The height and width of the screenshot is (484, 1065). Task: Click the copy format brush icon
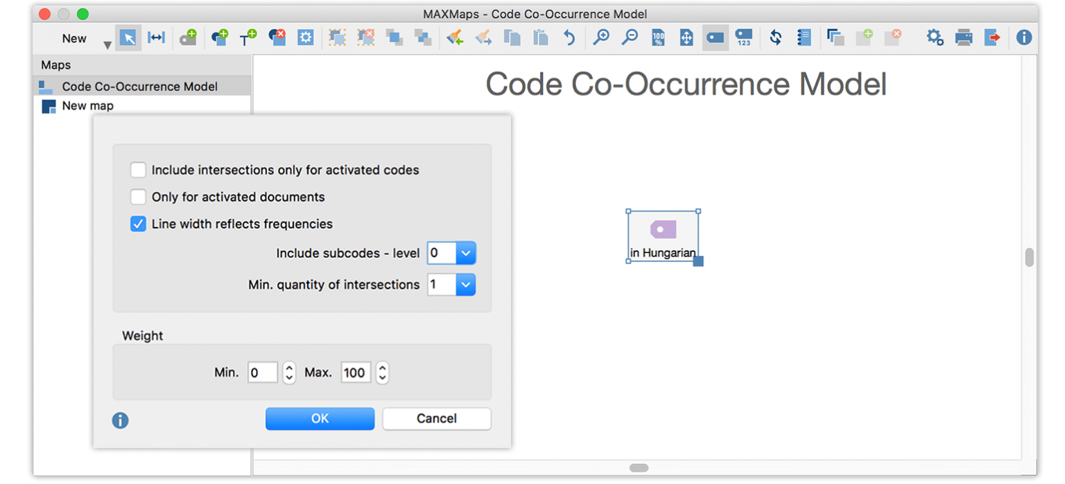tap(455, 37)
